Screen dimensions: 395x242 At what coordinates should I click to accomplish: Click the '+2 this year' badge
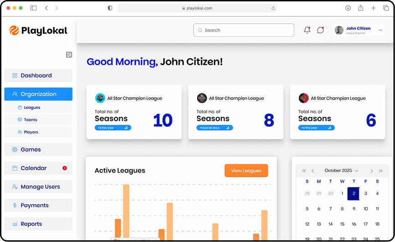click(317, 128)
